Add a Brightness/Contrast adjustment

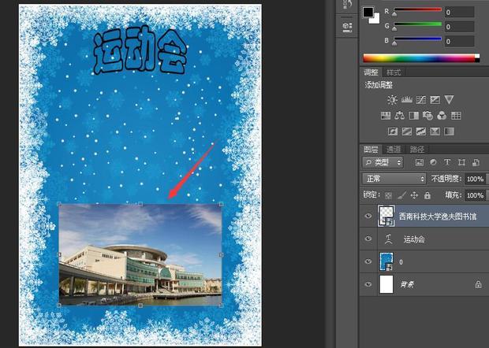point(392,100)
